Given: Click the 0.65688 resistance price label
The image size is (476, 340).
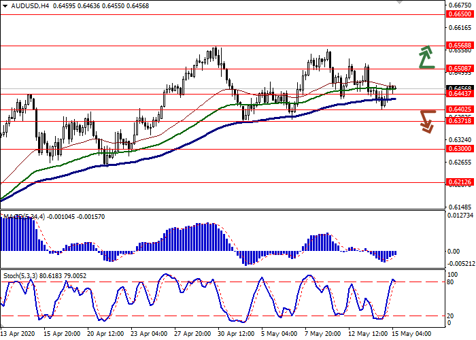Looking at the screenshot, I should pos(460,46).
